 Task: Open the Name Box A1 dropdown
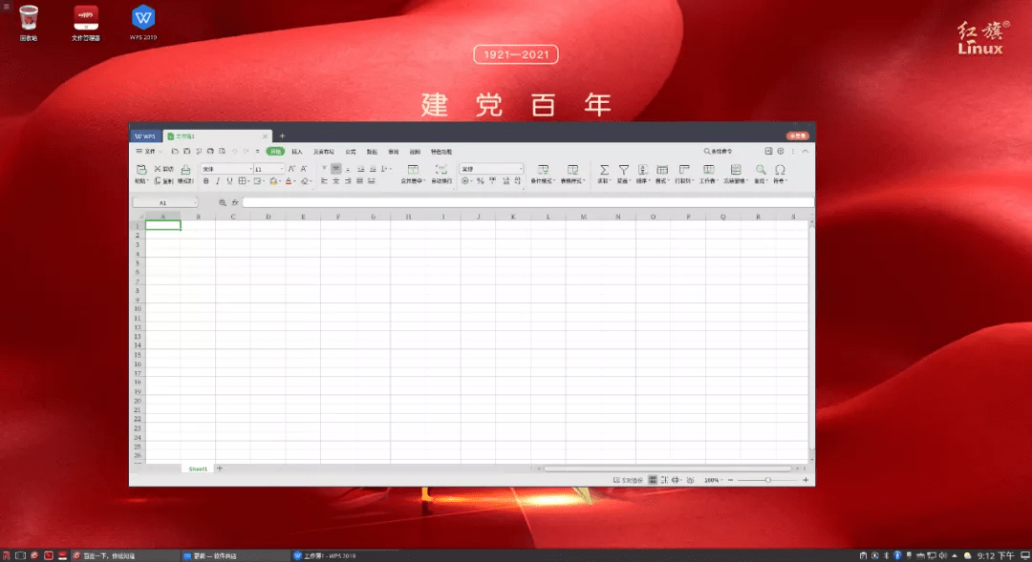pyautogui.click(x=196, y=202)
